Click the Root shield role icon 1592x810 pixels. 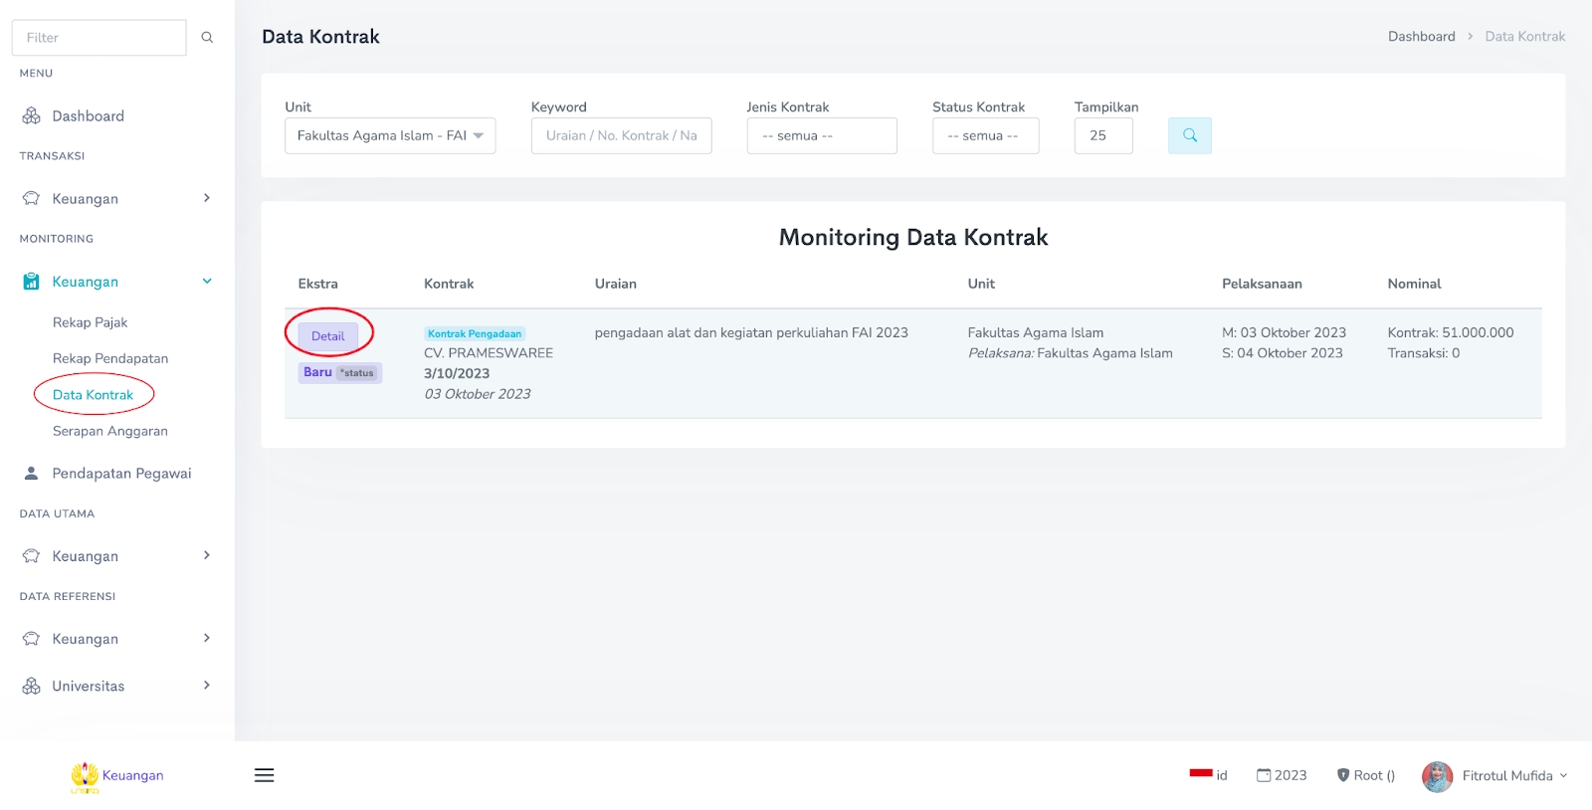pos(1343,775)
